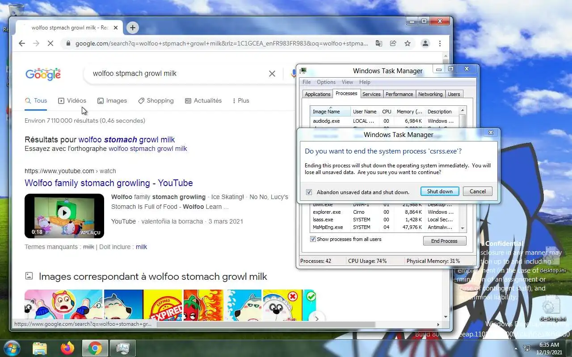Sort processes by User Name column
This screenshot has width=572, height=357.
365,112
